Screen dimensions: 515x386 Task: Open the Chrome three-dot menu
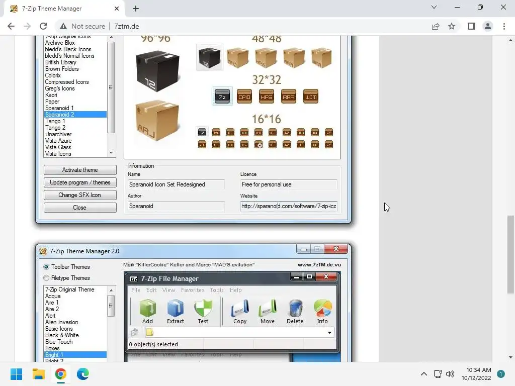504,26
